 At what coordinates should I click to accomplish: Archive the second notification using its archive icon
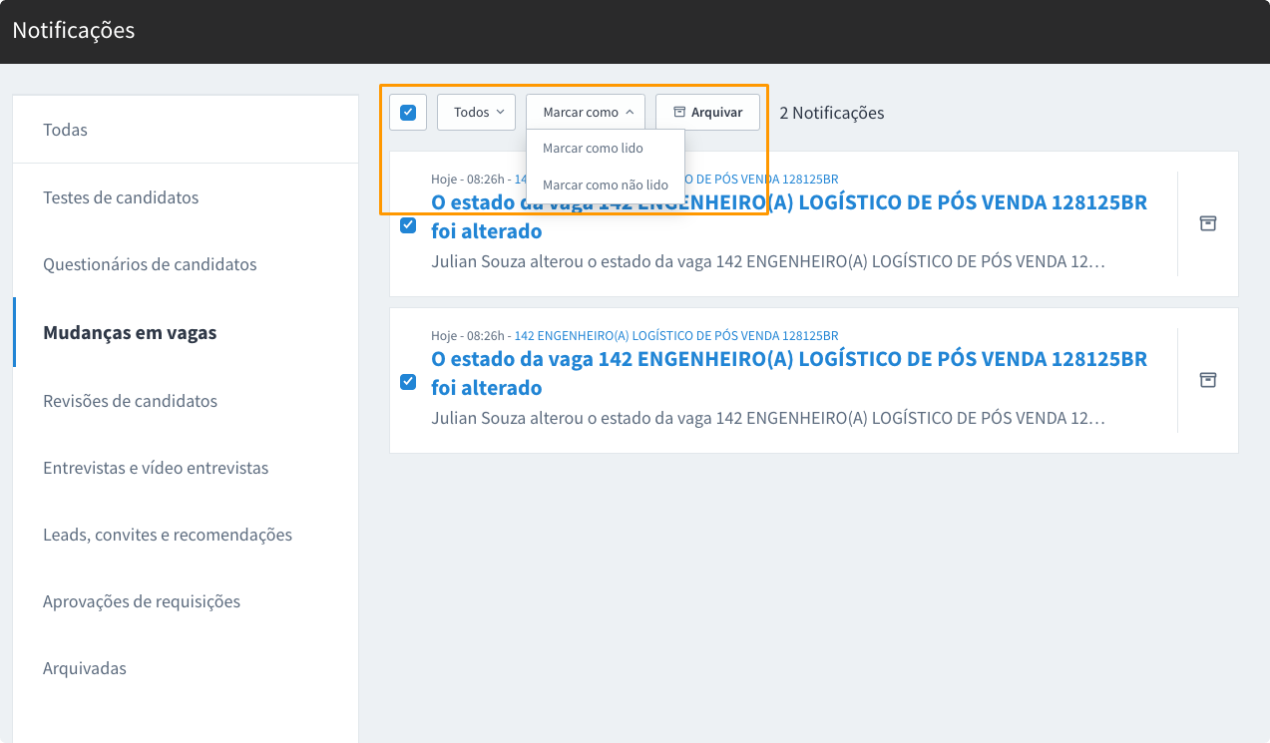pos(1207,380)
